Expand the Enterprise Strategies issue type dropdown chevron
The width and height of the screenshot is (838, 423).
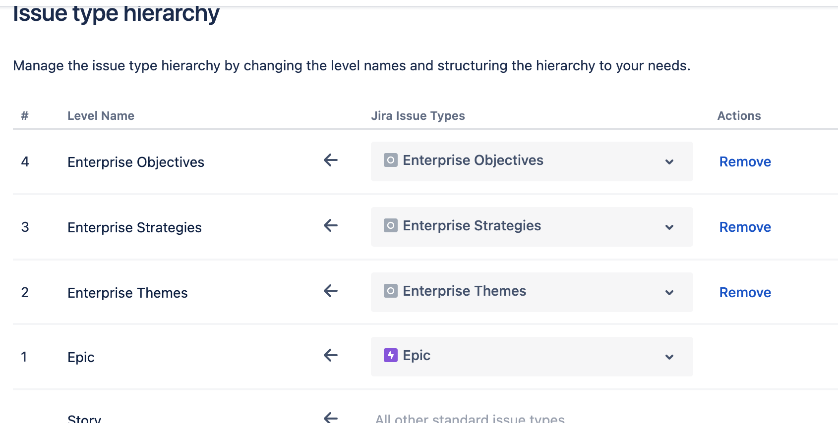point(669,227)
